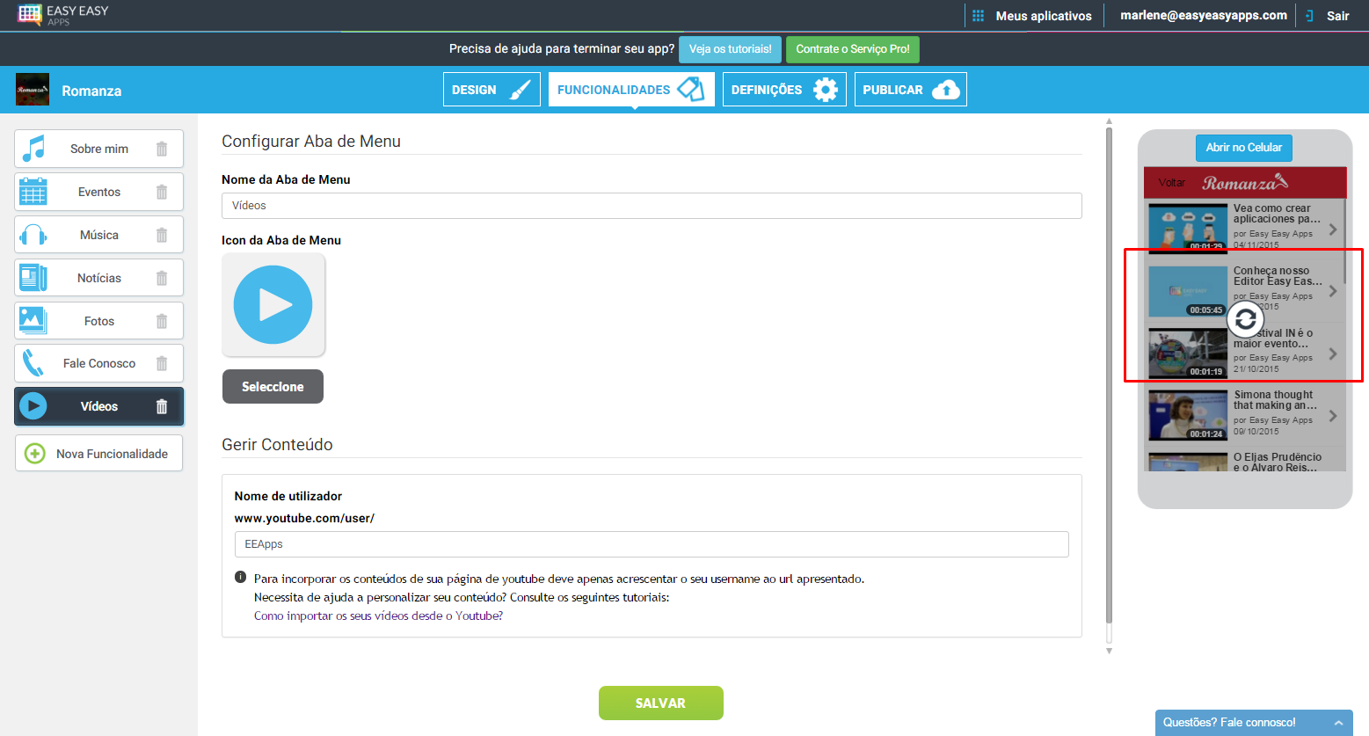
Task: Expand the Questões? Fale connosco chat panel
Action: (1337, 723)
